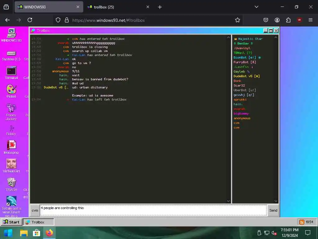
Task: Open the Windows notification center icon
Action: (x=308, y=233)
